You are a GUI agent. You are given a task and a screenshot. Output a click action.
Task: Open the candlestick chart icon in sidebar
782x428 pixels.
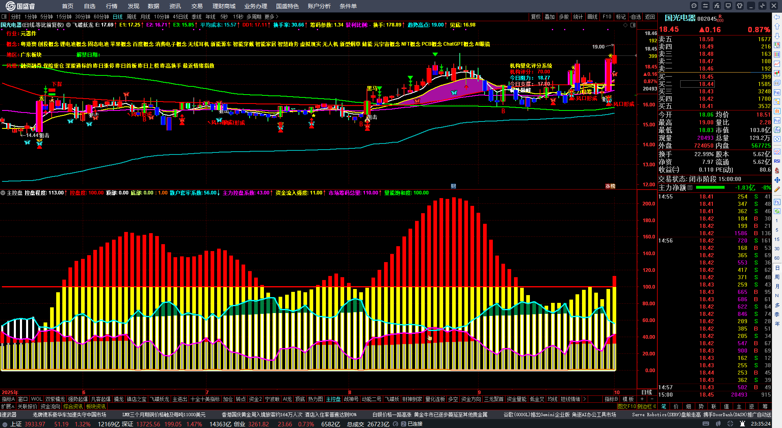(x=777, y=73)
